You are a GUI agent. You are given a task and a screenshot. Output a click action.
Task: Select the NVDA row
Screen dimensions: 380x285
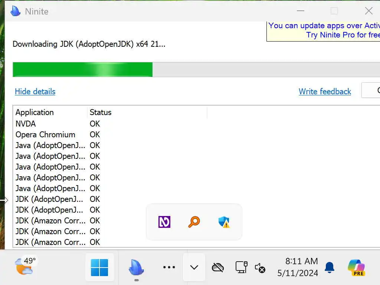(196, 124)
